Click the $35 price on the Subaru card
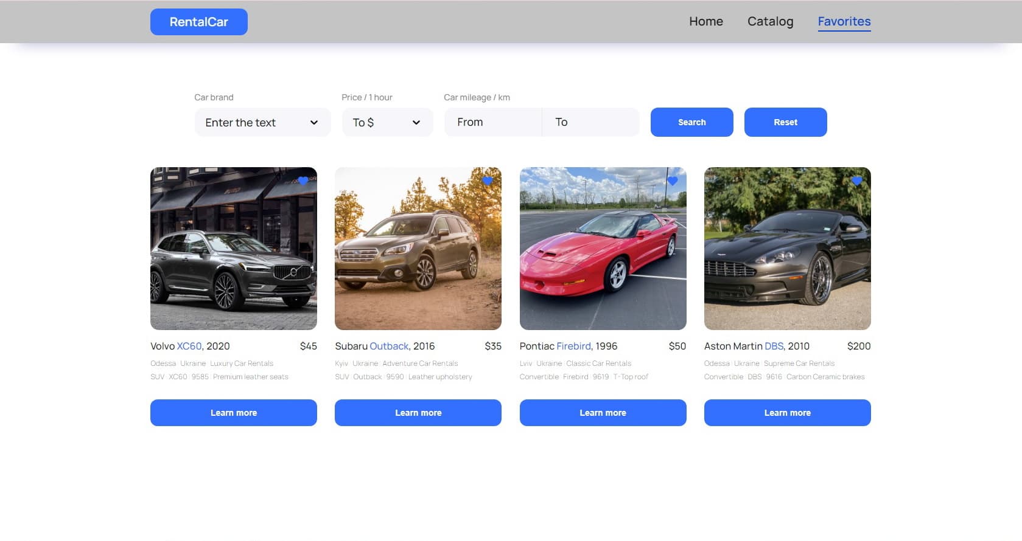Viewport: 1022px width, 541px height. 493,346
